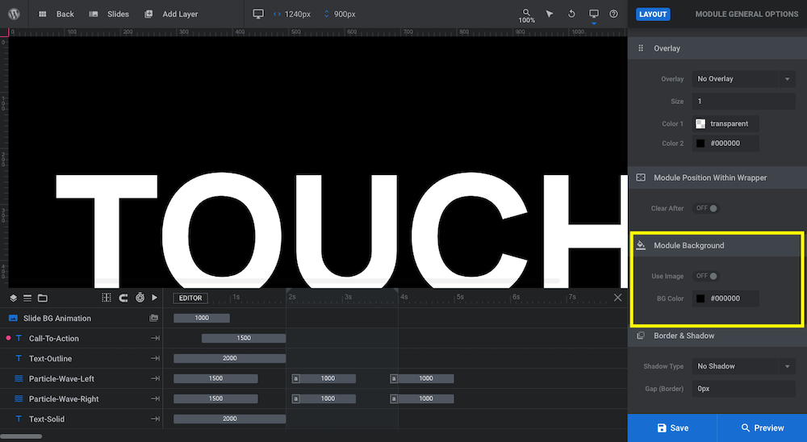The height and width of the screenshot is (442, 807).
Task: Click the arrow icon on Call-To-Action row
Action: pos(155,338)
